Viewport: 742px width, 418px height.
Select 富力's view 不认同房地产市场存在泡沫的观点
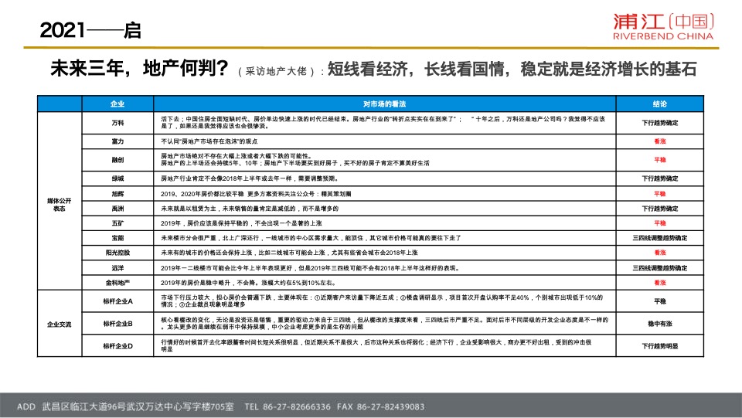click(x=209, y=141)
